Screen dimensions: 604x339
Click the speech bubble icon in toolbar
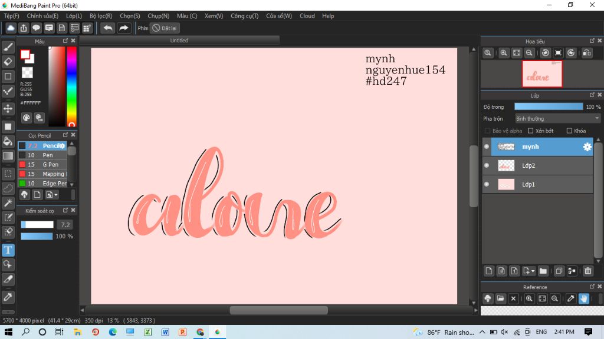click(36, 28)
